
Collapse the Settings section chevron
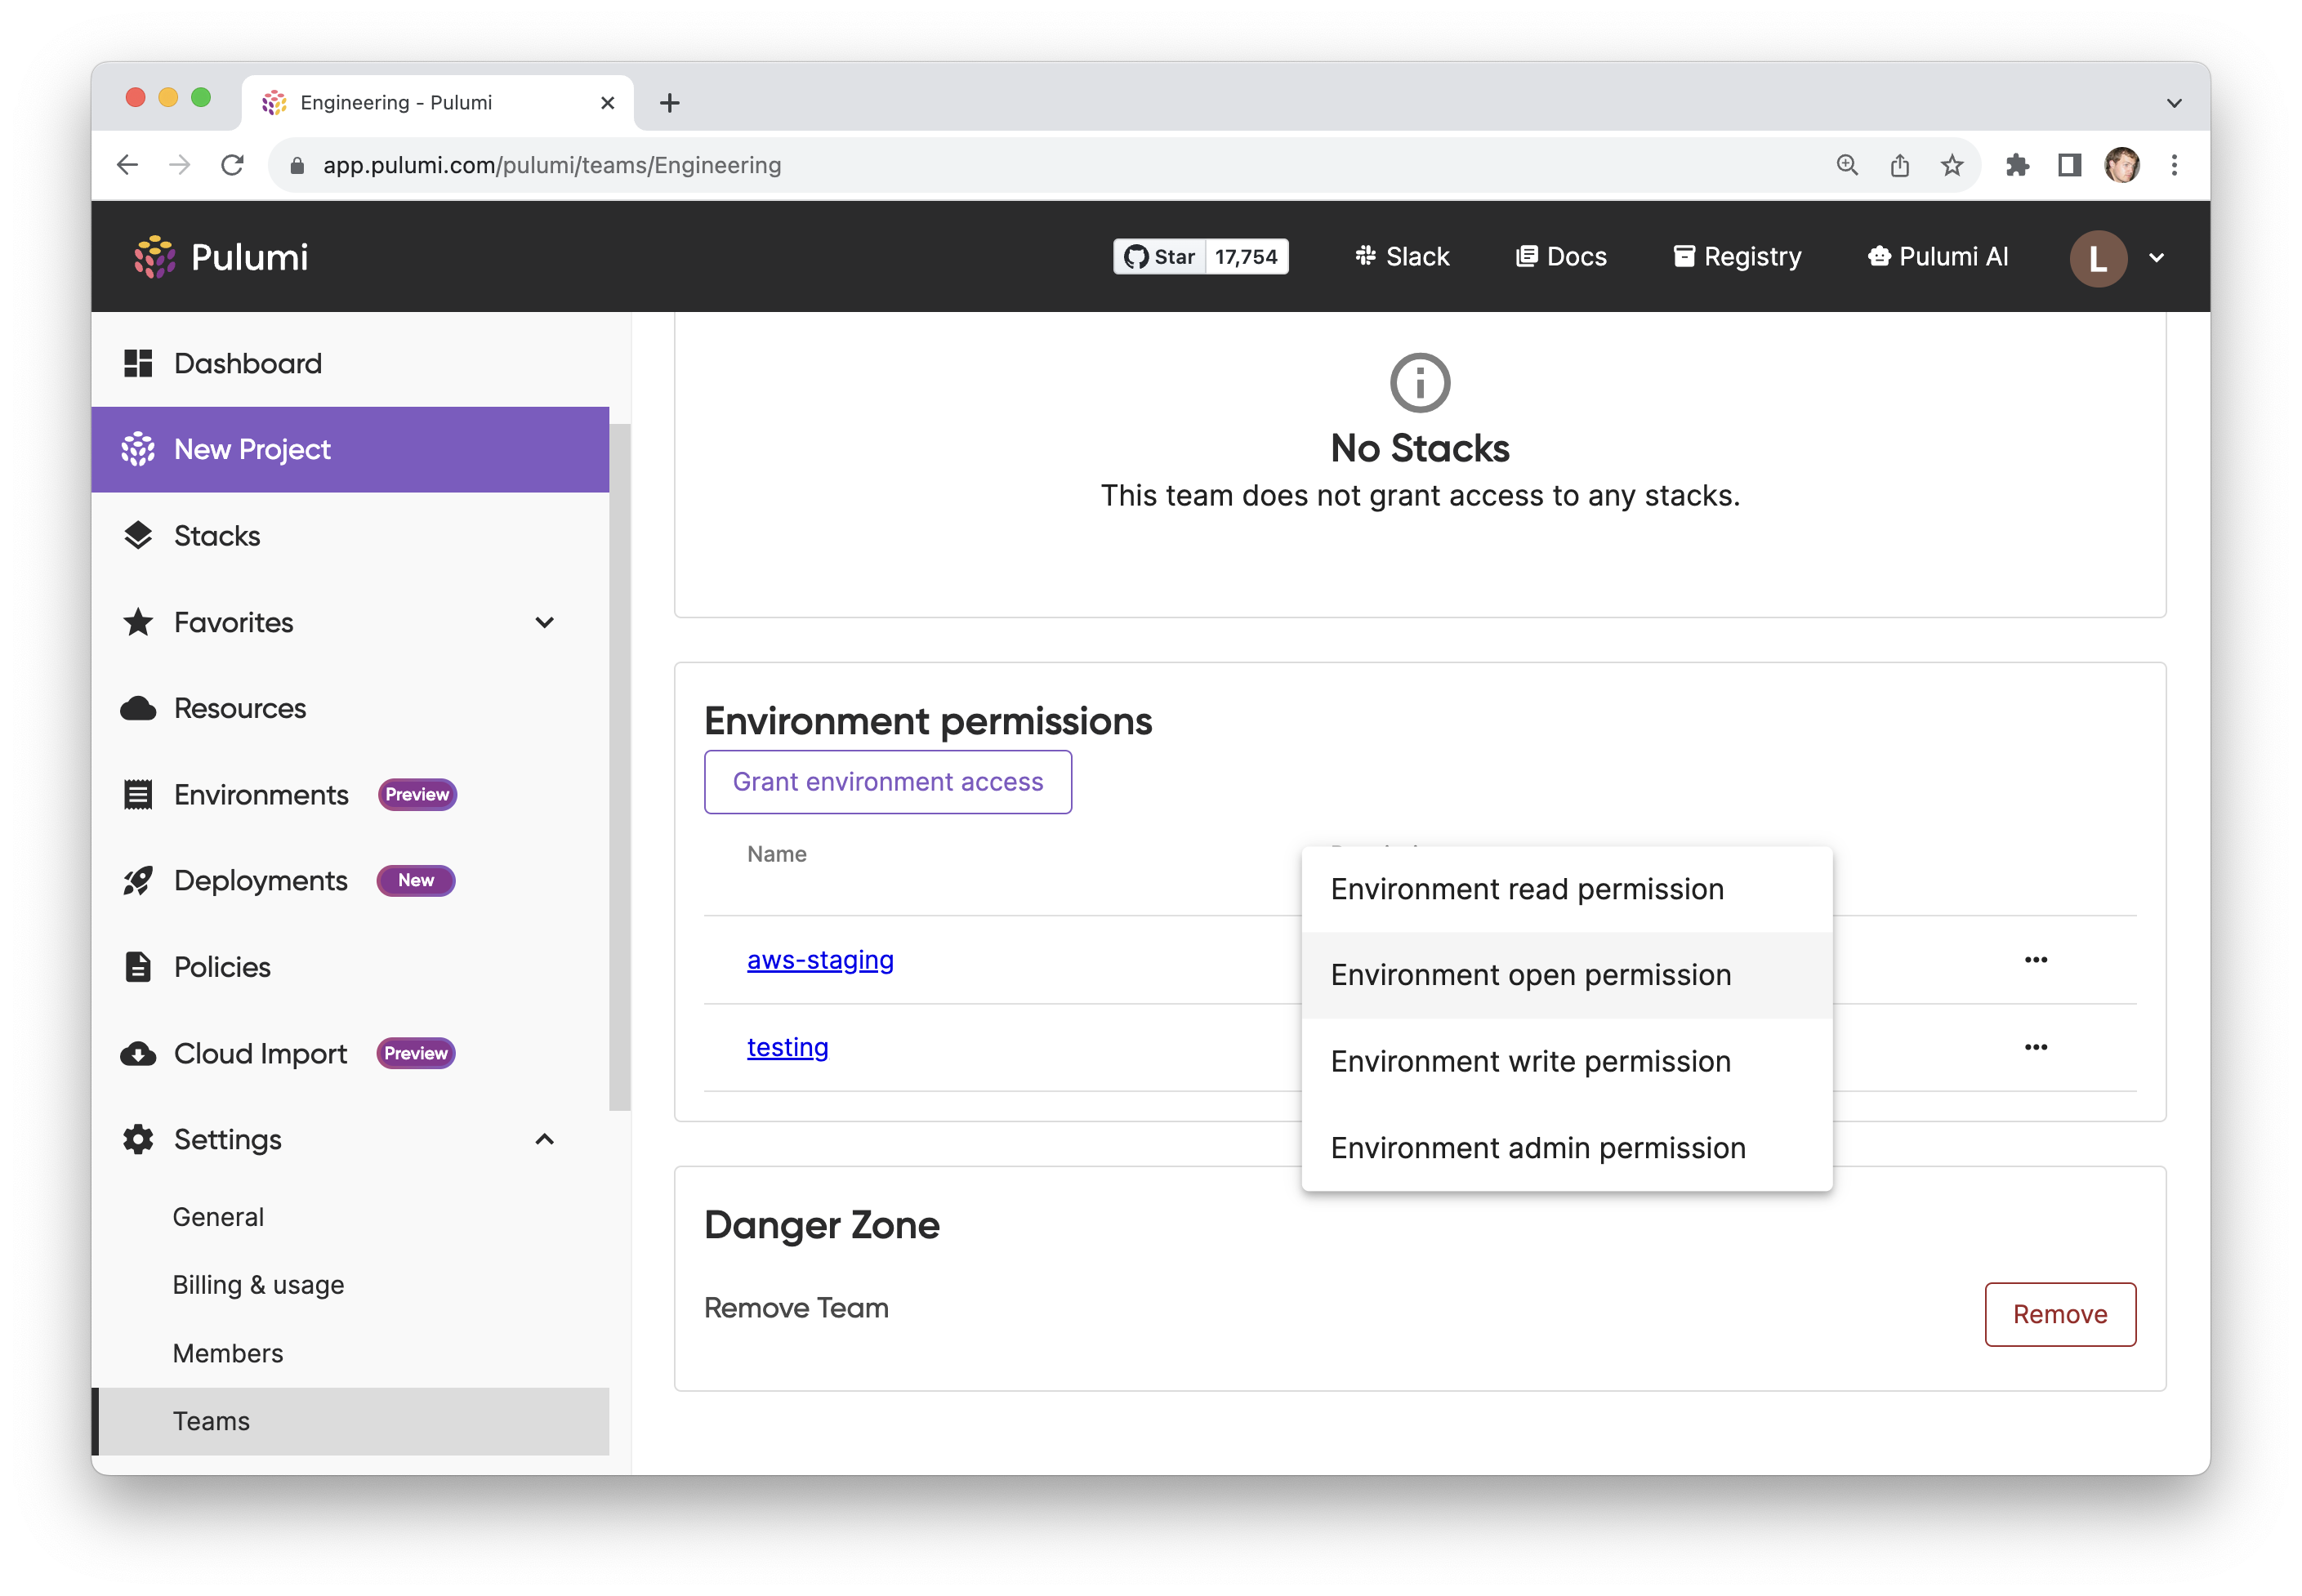544,1139
